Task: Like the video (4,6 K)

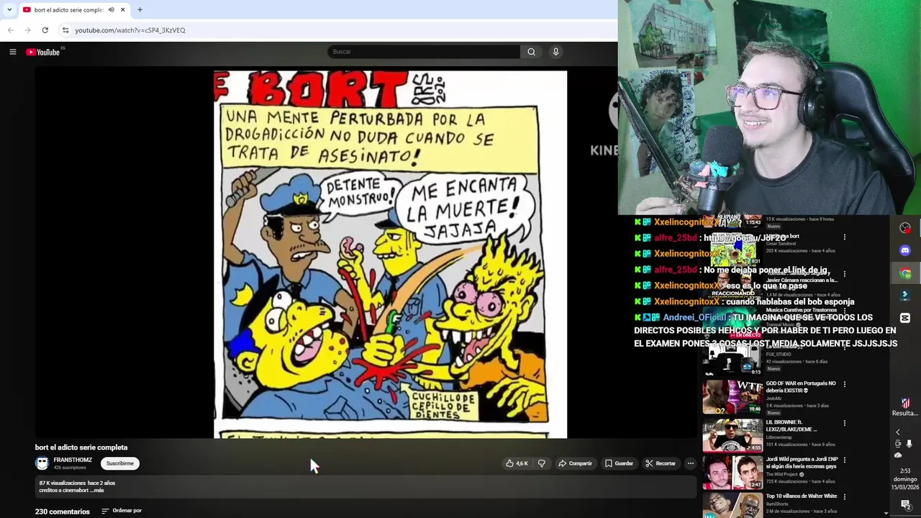Action: 517,463
